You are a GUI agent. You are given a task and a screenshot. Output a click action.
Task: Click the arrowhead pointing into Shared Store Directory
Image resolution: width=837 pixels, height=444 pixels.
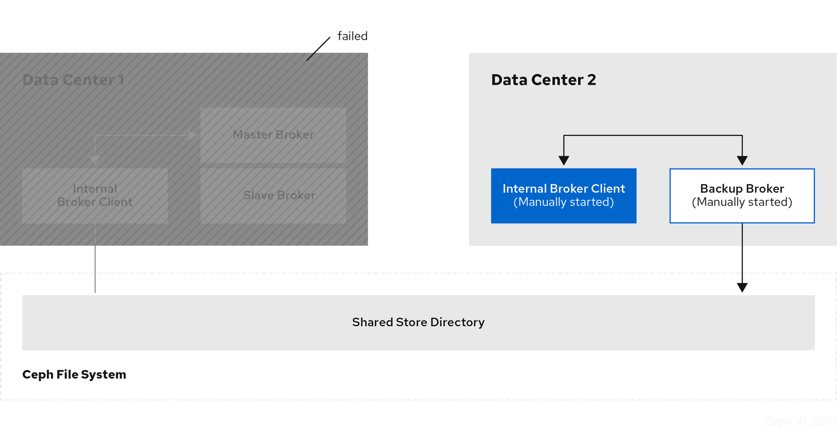click(742, 287)
